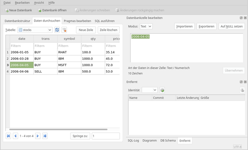Select row header number 4
Viewport: 248px width, 150px height.
(x=8, y=71)
